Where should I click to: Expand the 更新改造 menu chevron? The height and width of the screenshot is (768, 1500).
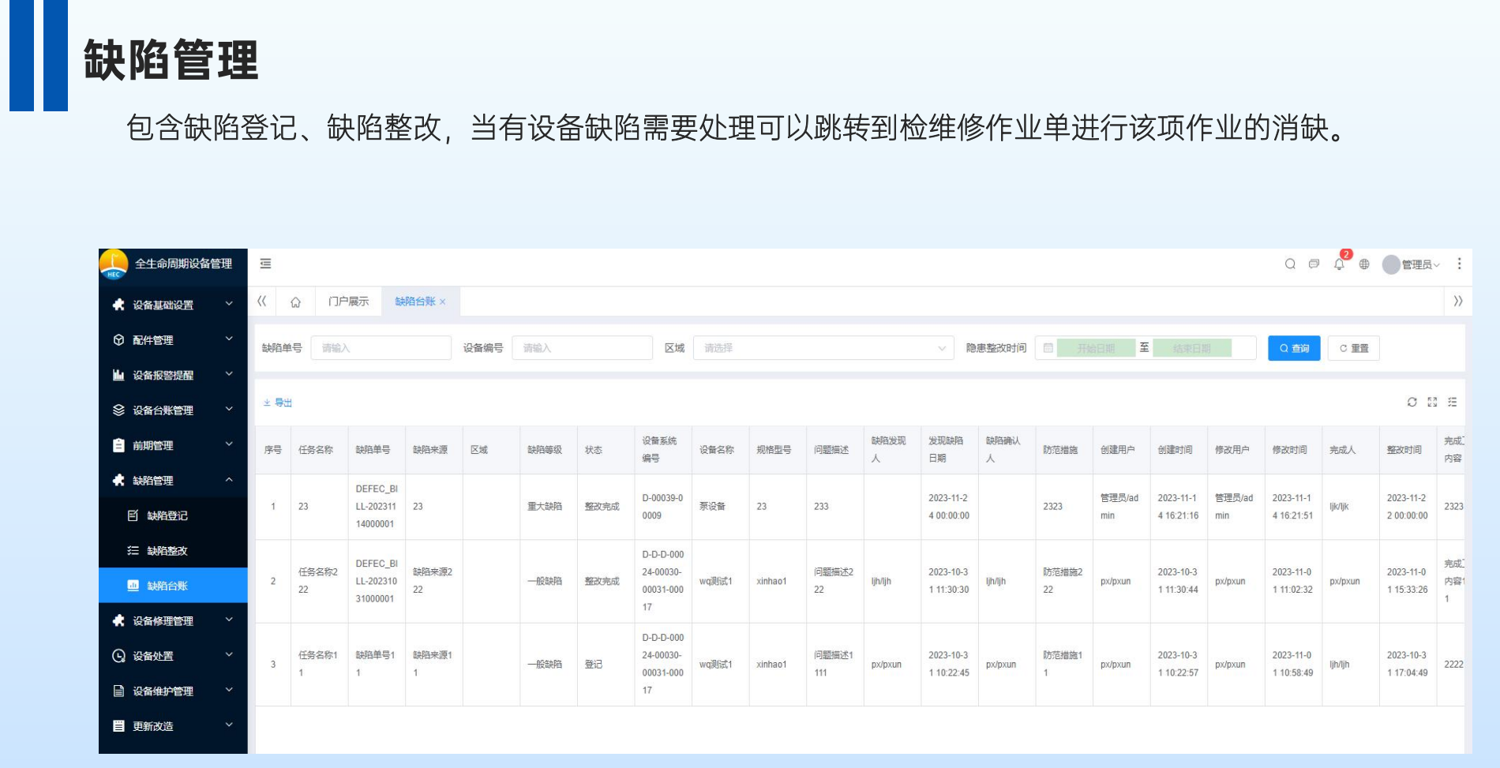229,725
